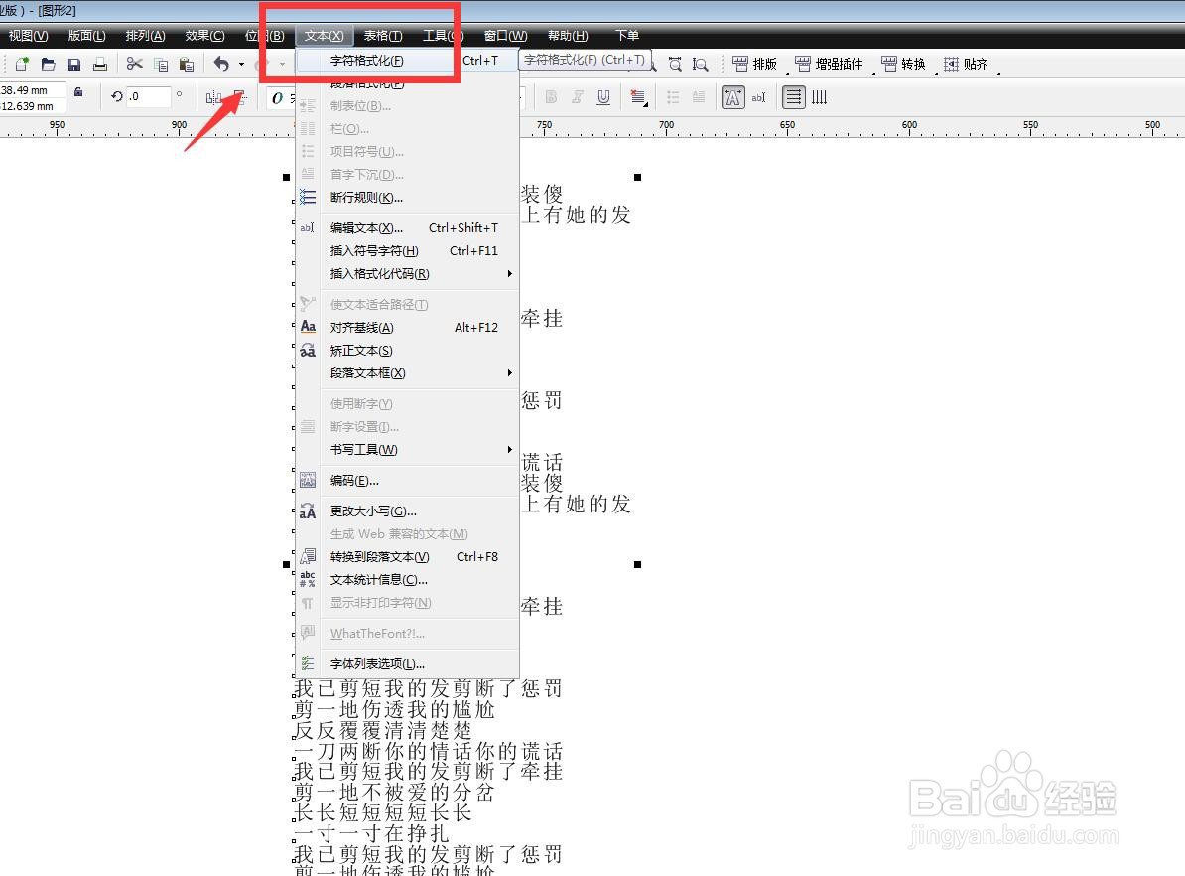Choose 字符格式化(F) from the text menu

(407, 60)
